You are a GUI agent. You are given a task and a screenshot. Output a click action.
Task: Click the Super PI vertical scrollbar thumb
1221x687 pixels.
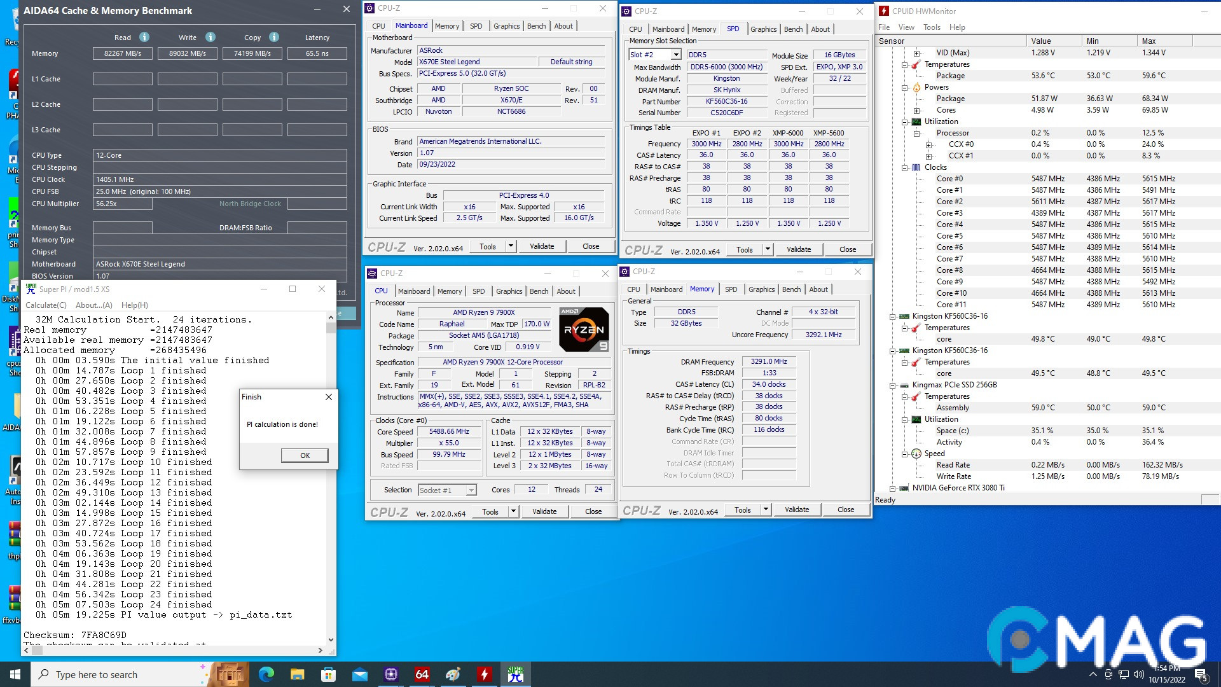click(331, 328)
